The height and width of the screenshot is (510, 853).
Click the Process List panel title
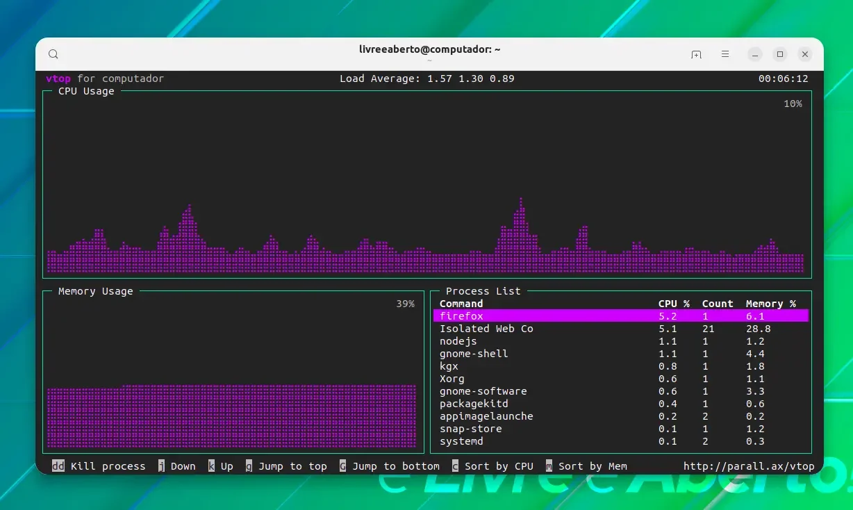(x=483, y=291)
